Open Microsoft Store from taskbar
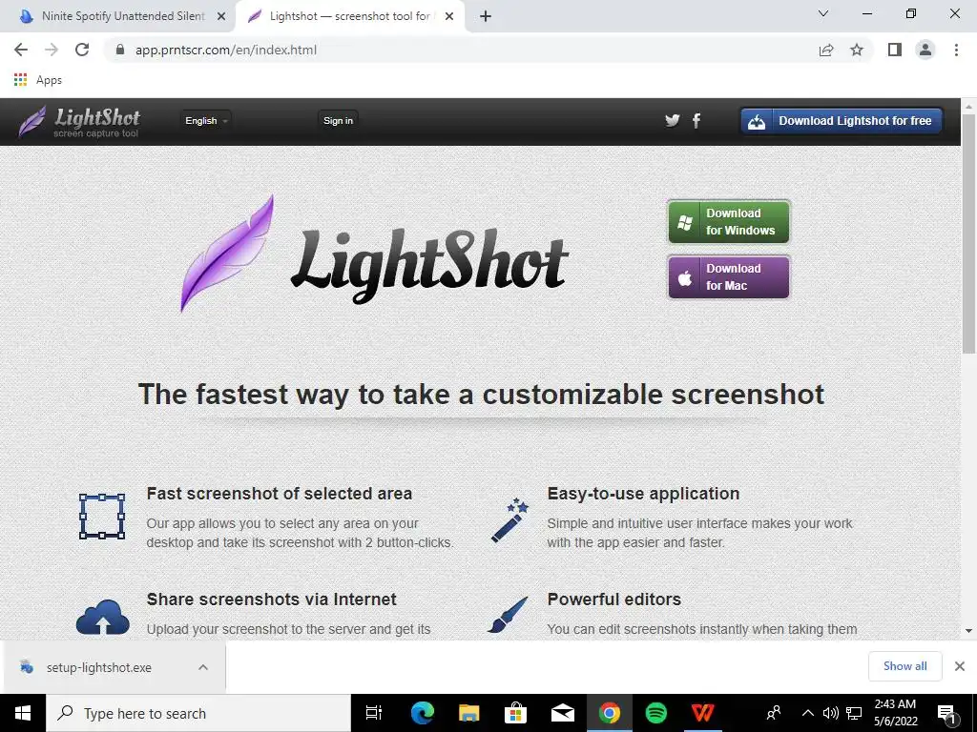Screen dimensions: 977x732 point(515,713)
